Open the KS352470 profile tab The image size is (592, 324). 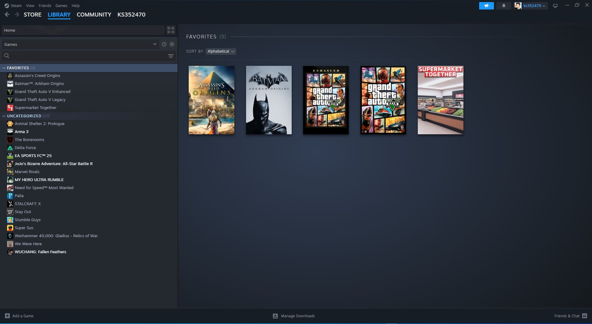131,15
